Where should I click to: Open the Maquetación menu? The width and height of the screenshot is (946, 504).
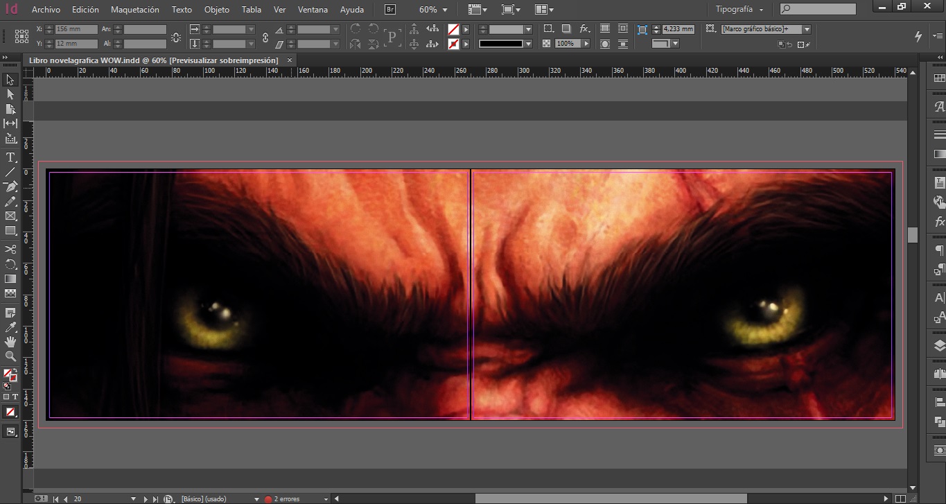click(135, 10)
